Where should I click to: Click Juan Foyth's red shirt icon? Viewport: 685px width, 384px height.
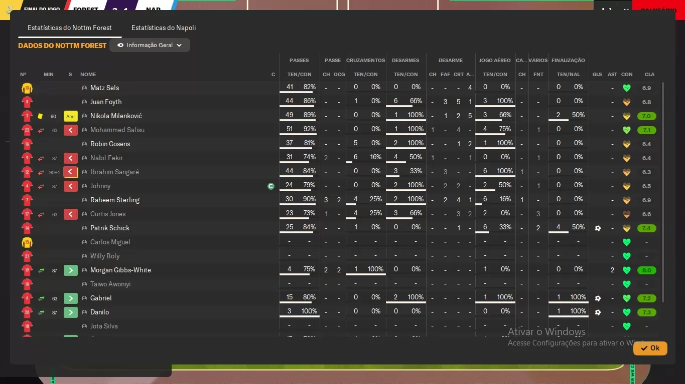[27, 102]
